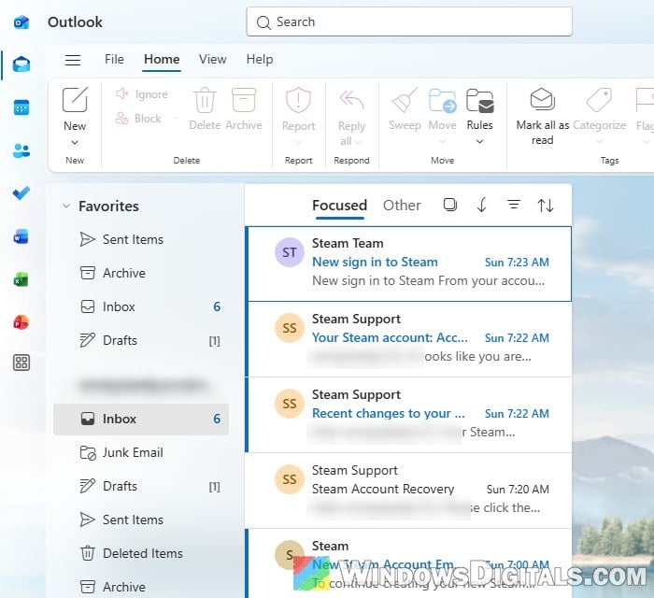This screenshot has height=598, width=654.
Task: Select the Home ribbon tab
Action: tap(162, 59)
